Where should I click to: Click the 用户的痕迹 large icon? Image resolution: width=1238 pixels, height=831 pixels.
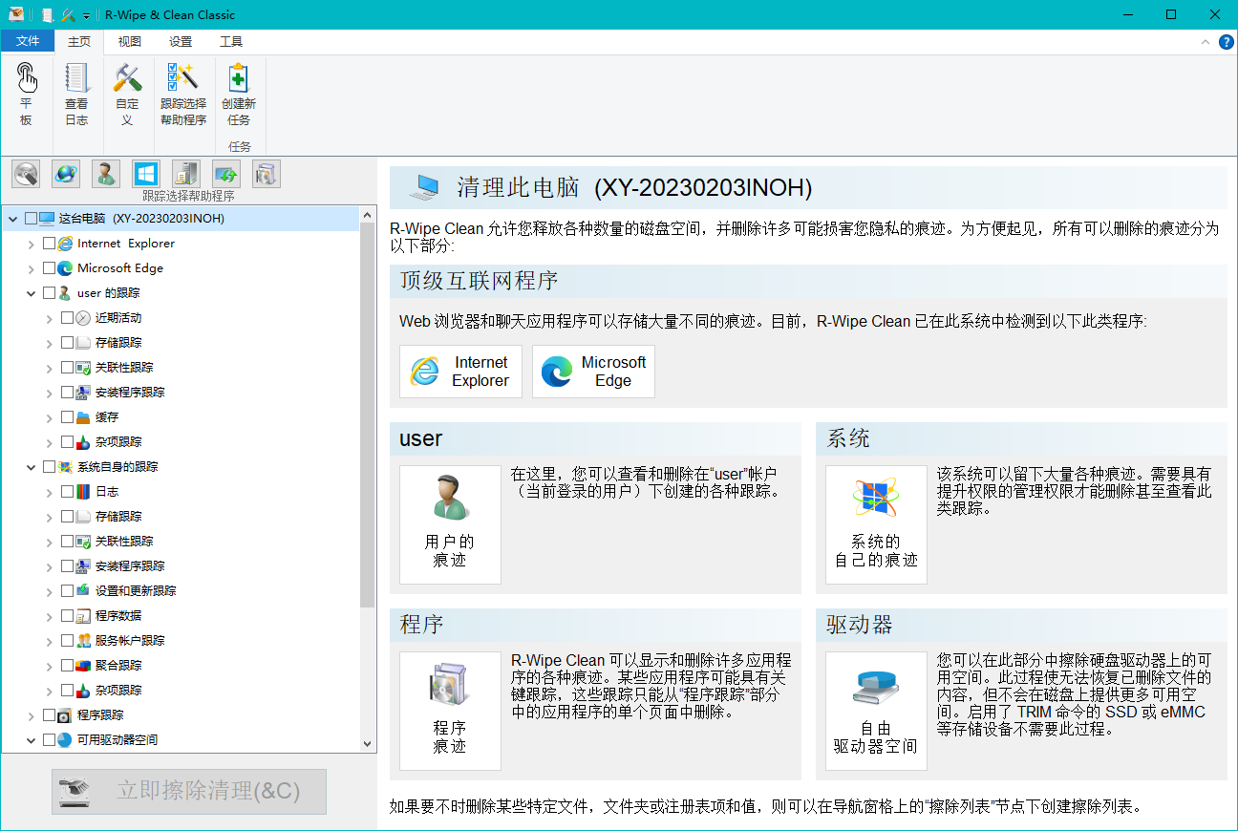point(450,524)
